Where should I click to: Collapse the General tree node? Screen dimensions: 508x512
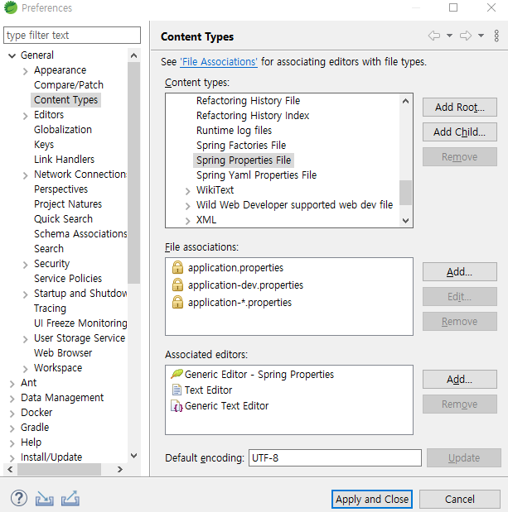tap(12, 55)
